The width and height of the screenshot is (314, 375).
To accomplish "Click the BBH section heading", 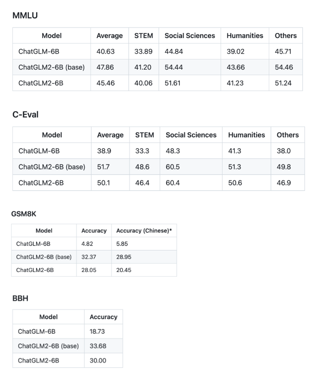I will point(20,298).
